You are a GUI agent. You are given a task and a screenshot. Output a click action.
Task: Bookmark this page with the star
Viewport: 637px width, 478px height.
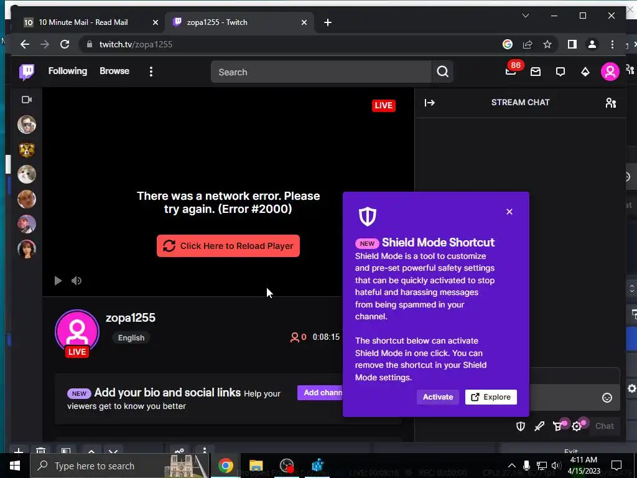click(547, 44)
